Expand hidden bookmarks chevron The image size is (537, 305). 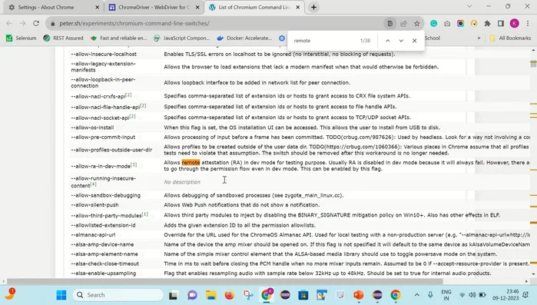(479, 38)
